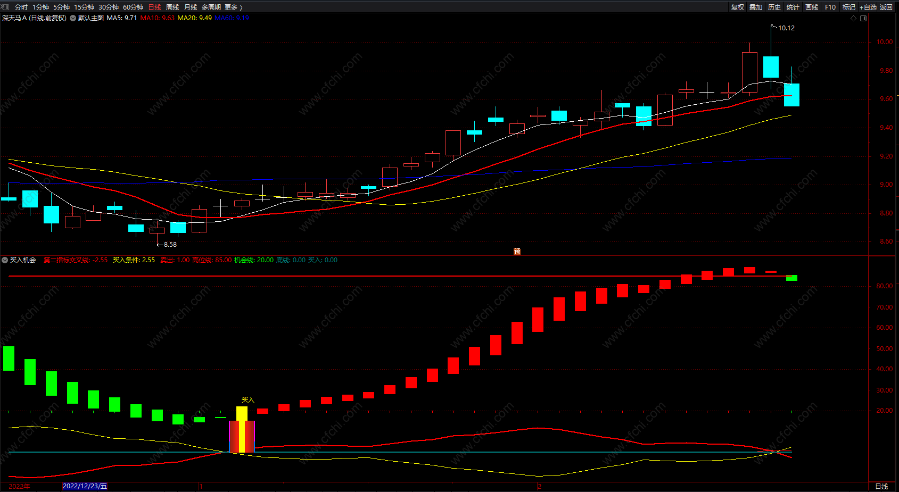Switch to 月线 monthly chart
899x492 pixels.
tap(191, 7)
